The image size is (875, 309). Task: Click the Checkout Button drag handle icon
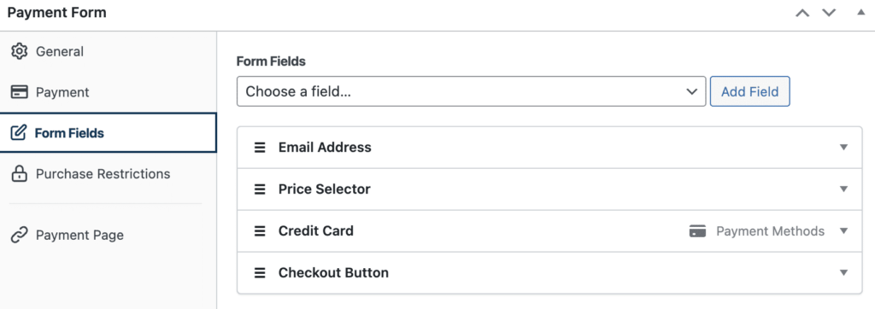click(260, 273)
